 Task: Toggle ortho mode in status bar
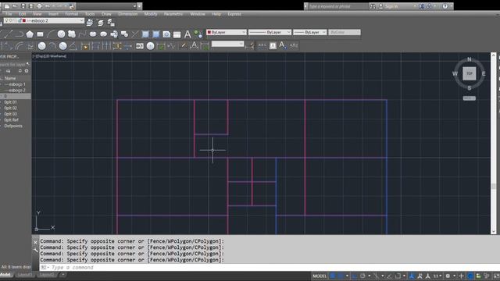click(x=354, y=276)
